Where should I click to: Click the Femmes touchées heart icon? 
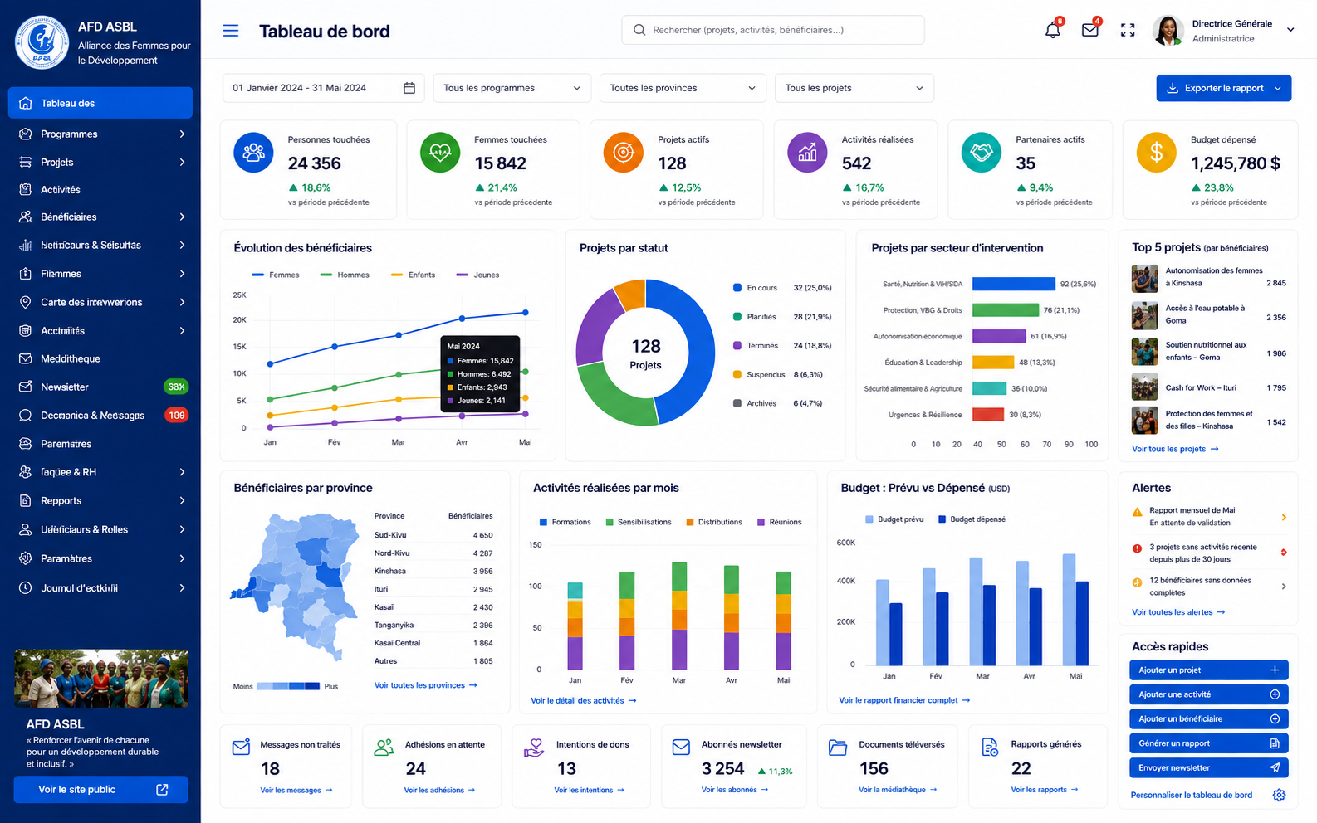click(440, 152)
